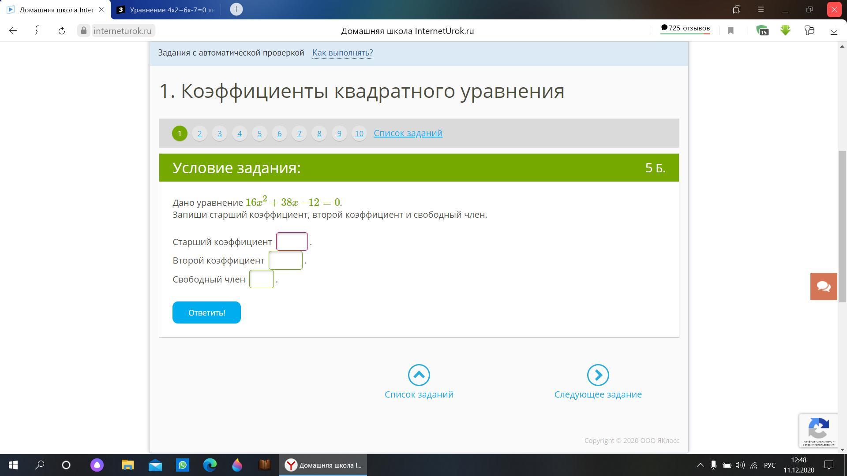Open the orange chat support widget
The width and height of the screenshot is (847, 476).
[x=823, y=286]
